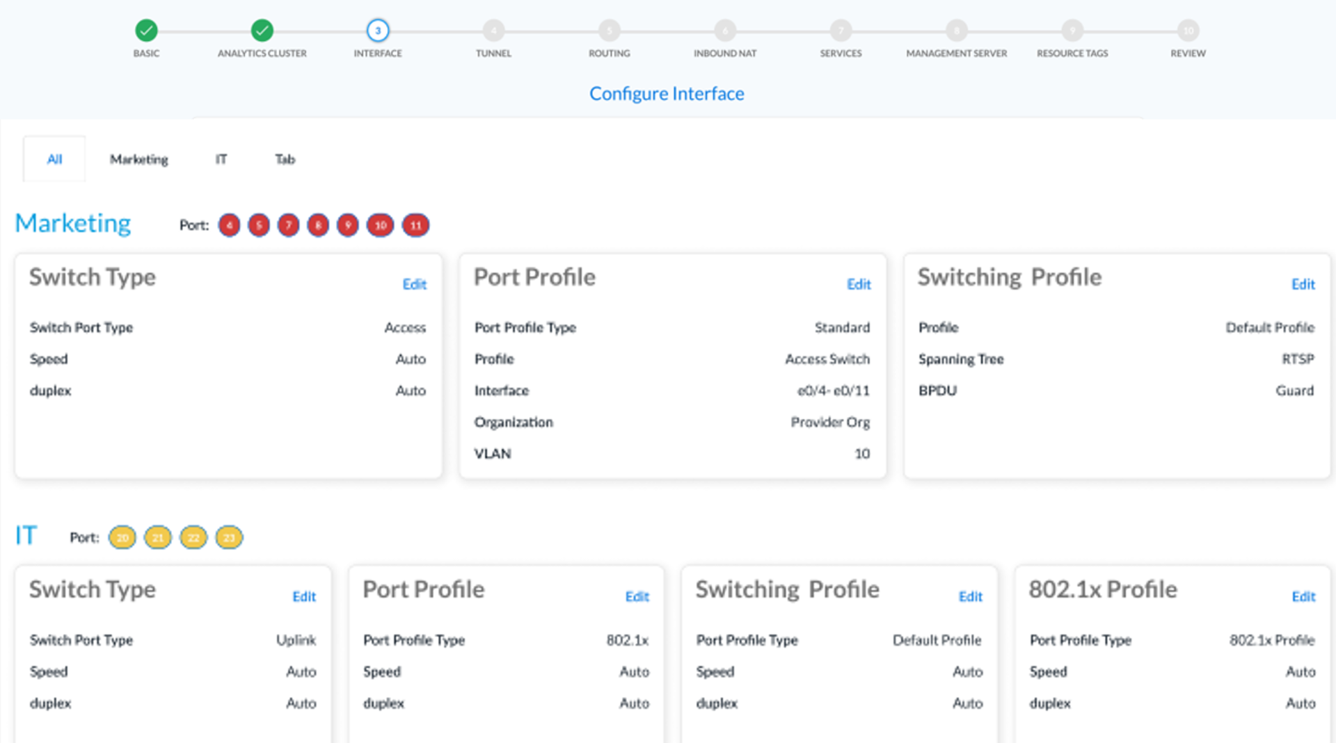Open the IT tab
1336x743 pixels.
[x=221, y=159]
